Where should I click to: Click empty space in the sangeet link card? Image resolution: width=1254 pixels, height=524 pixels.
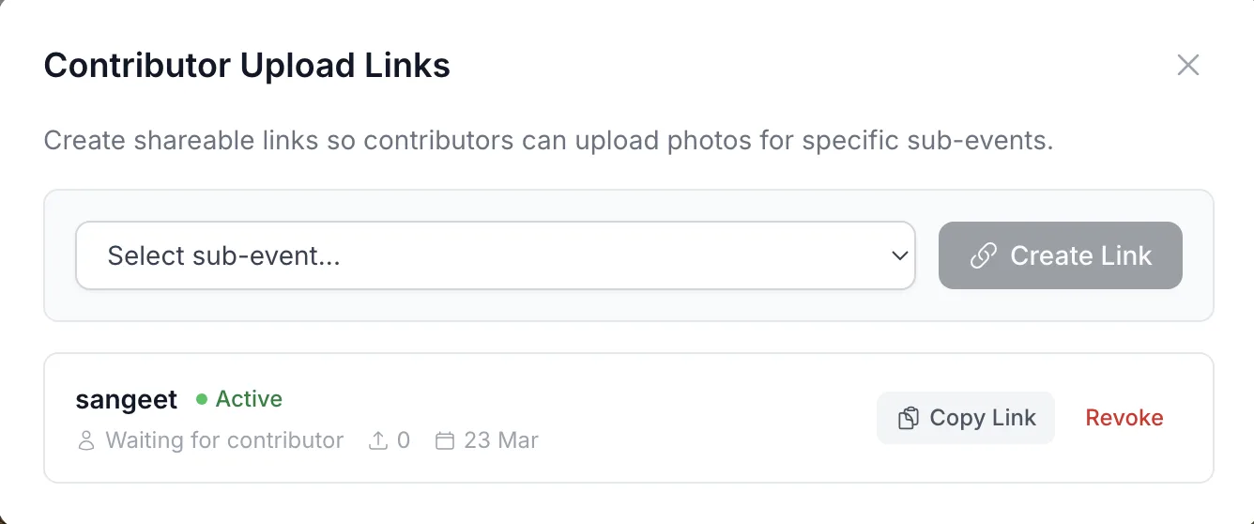click(x=704, y=418)
